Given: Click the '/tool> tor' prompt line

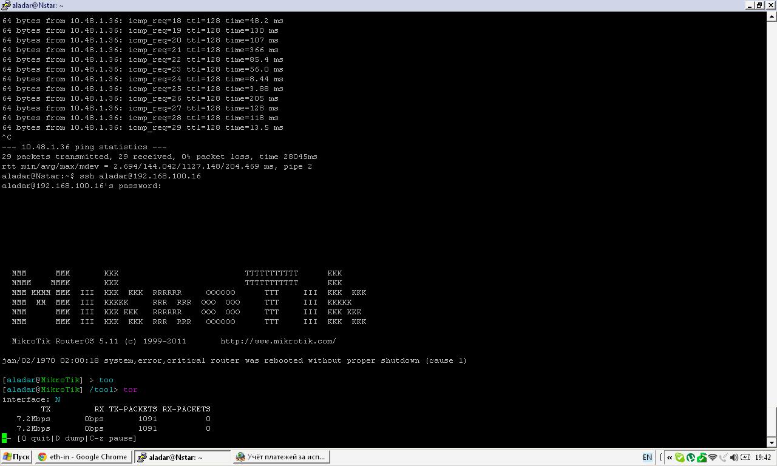Looking at the screenshot, I should pos(70,390).
